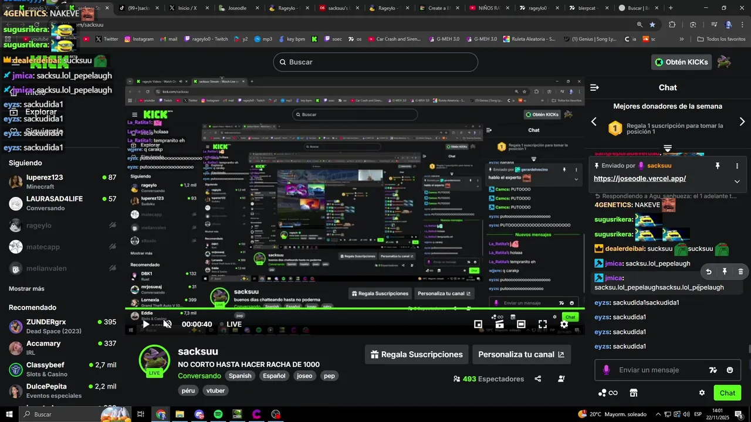Open the Todos los favoritos folder
Screen dimensions: 751x422
(x=721, y=39)
